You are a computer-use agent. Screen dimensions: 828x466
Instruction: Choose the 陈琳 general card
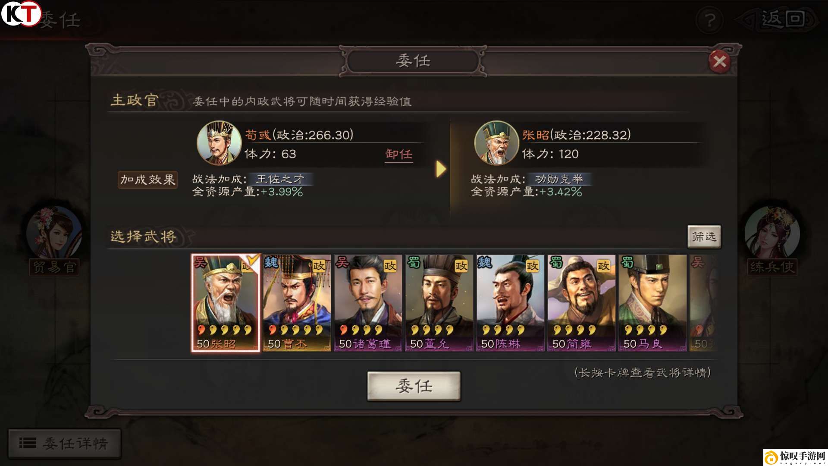(510, 303)
